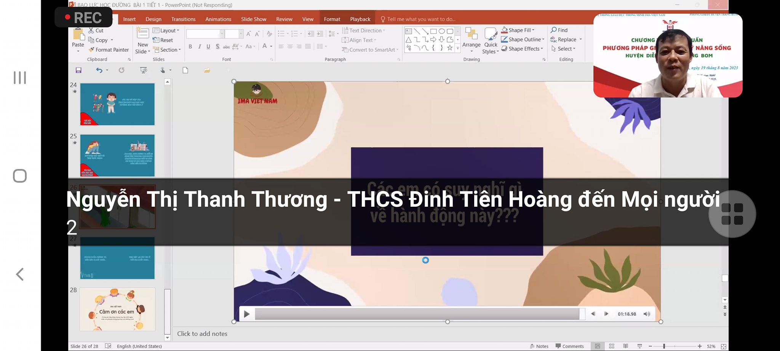Move the video forward one step
This screenshot has height=351, width=780.
pos(606,314)
